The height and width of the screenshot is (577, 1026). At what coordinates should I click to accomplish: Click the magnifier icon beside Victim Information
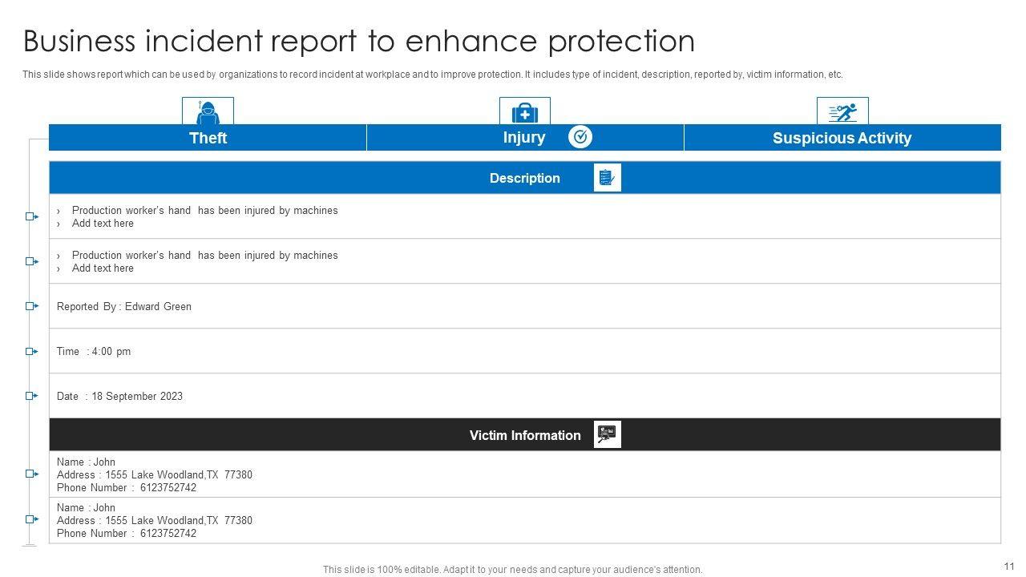[607, 434]
